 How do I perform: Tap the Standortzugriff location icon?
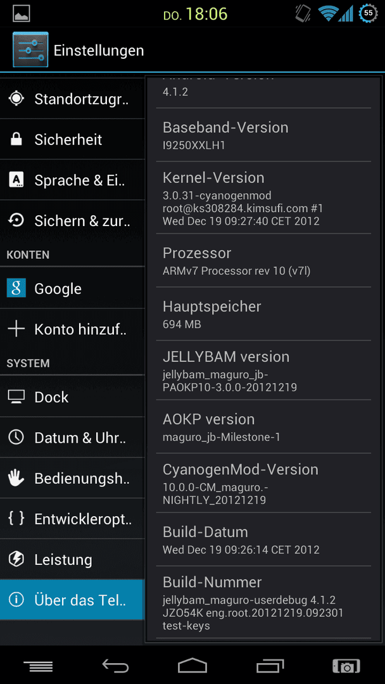16,99
